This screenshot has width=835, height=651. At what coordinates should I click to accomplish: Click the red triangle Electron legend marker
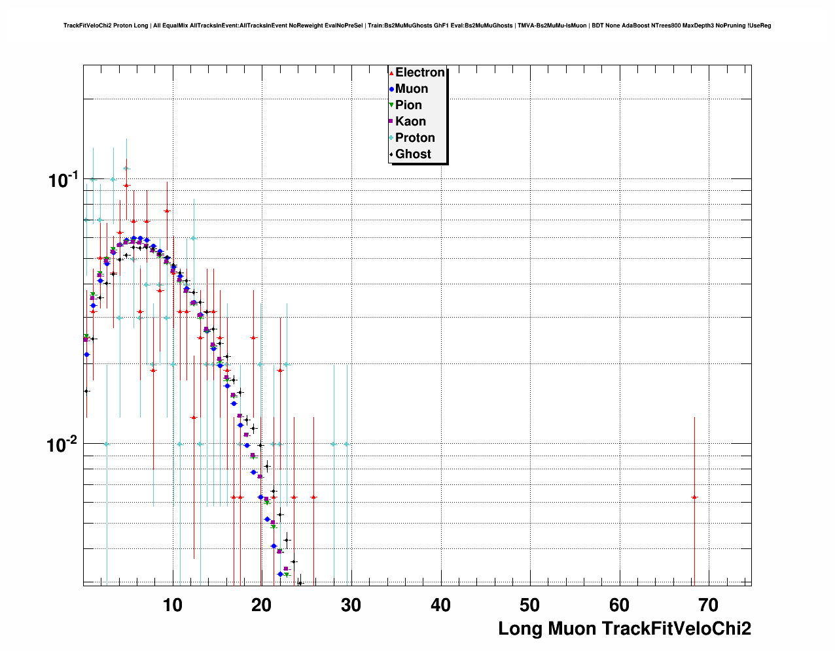coord(391,73)
